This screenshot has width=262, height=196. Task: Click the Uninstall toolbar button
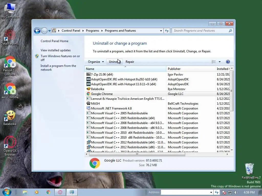pos(115,62)
